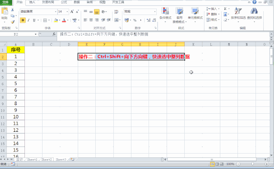Click the Increase Indent icon
Viewport: 274px width, 169px height.
[x=109, y=20]
